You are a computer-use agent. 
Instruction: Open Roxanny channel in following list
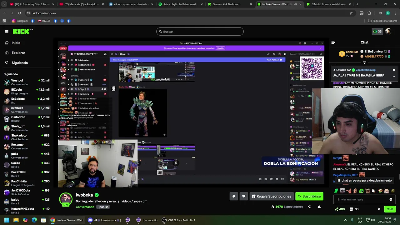click(27, 146)
